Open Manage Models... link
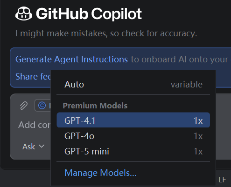 (x=100, y=173)
